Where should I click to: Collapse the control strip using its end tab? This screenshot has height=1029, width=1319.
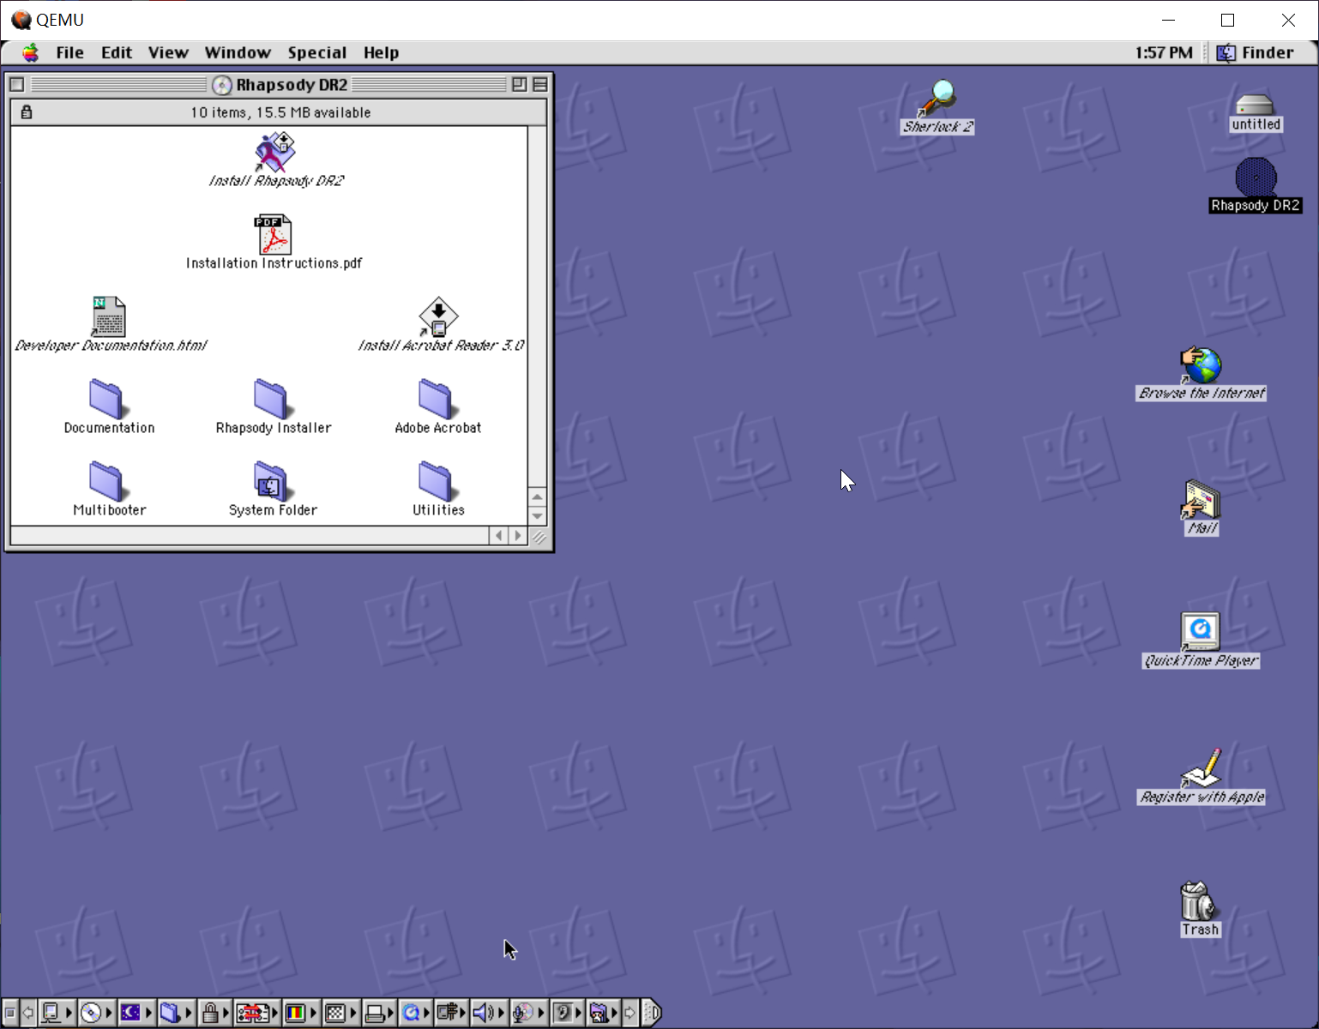click(x=652, y=1013)
